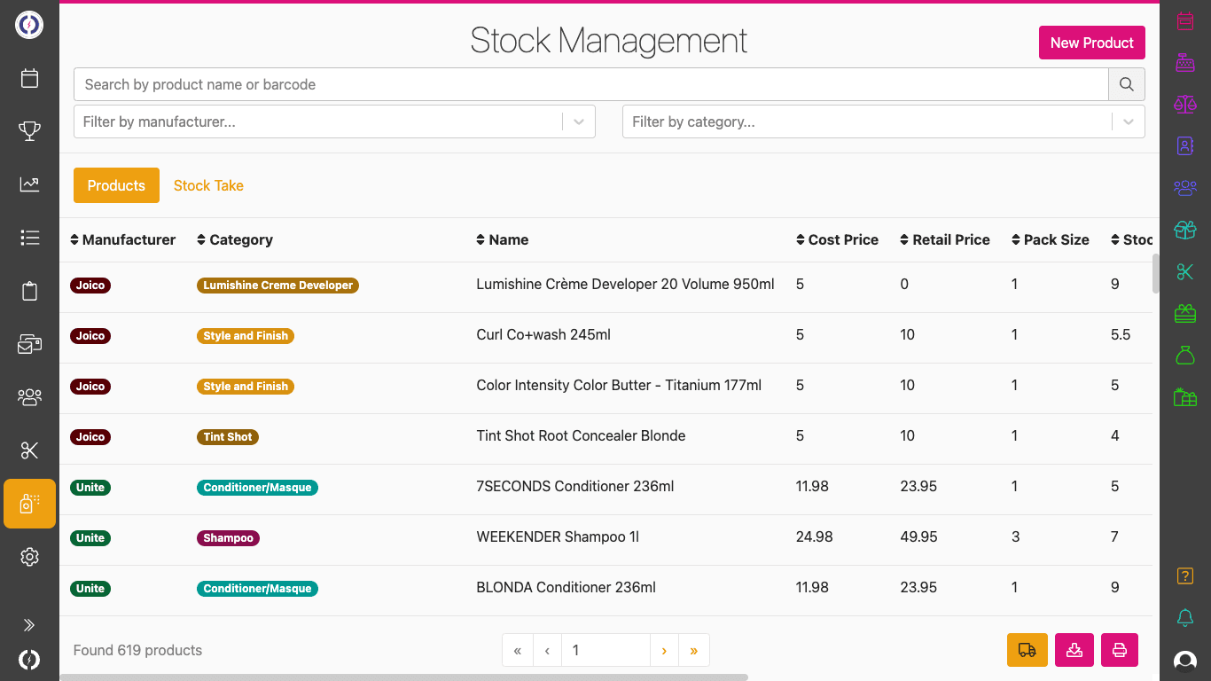Open the calendar appointments icon in sidebar
The image size is (1211, 681).
pos(29,78)
